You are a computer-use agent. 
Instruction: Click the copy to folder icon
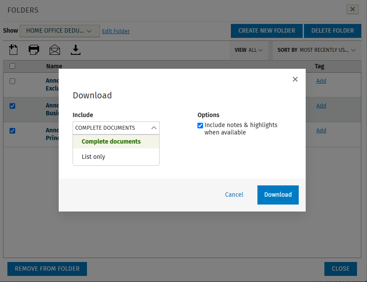[13, 50]
